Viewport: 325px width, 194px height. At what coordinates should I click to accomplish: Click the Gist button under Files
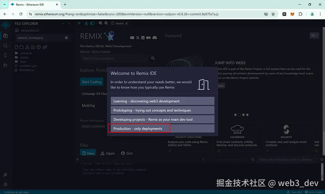tap(127, 153)
